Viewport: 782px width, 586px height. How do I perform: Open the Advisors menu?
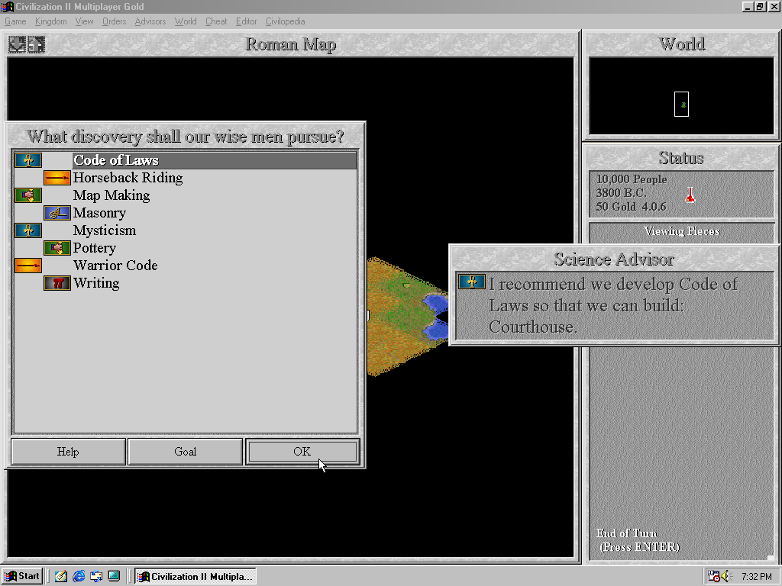tap(150, 21)
